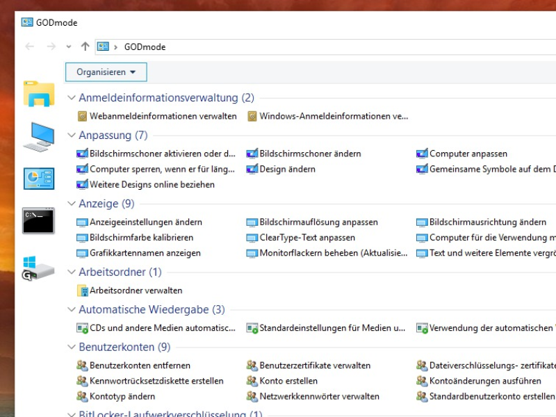Select Anmeldeinformationsverwaltung (2) group header
This screenshot has height=417, width=556.
166,97
